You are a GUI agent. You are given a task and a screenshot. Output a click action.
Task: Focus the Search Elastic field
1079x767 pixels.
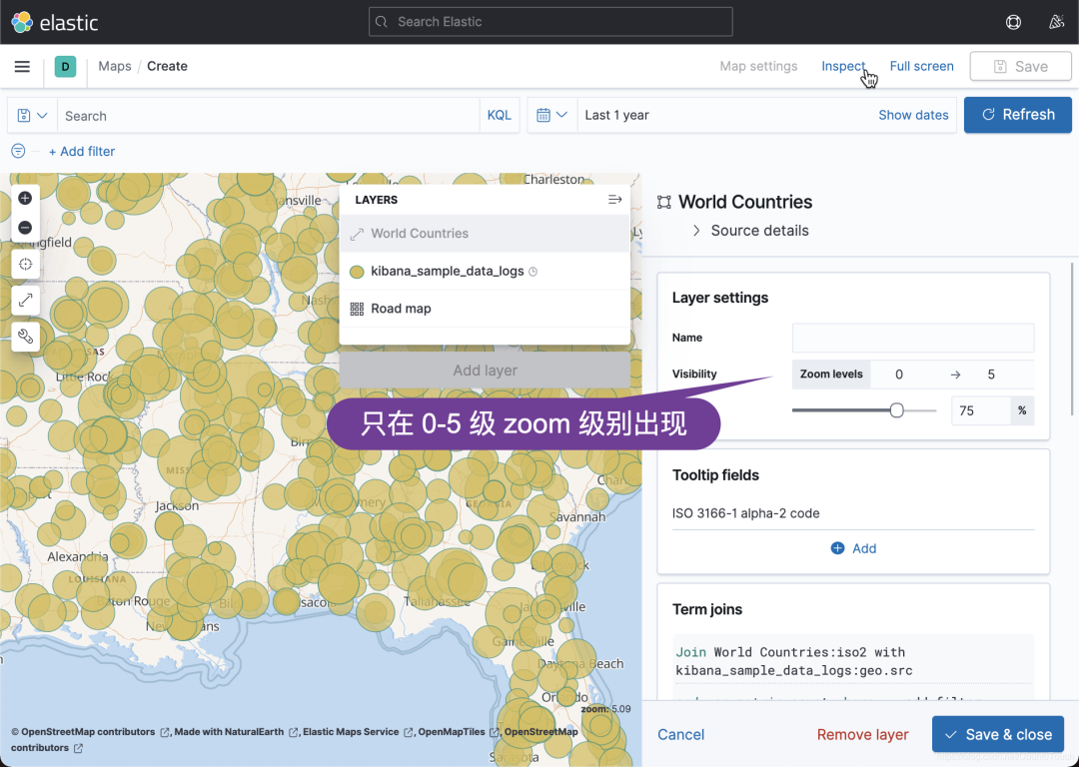(x=550, y=22)
